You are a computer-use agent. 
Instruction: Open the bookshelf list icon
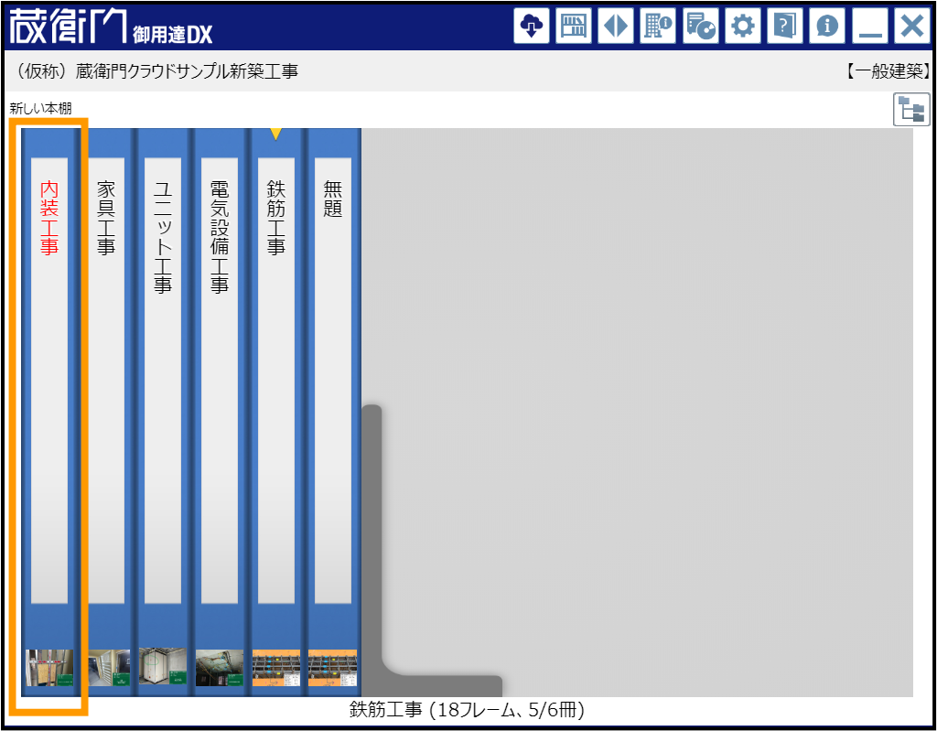tap(573, 26)
